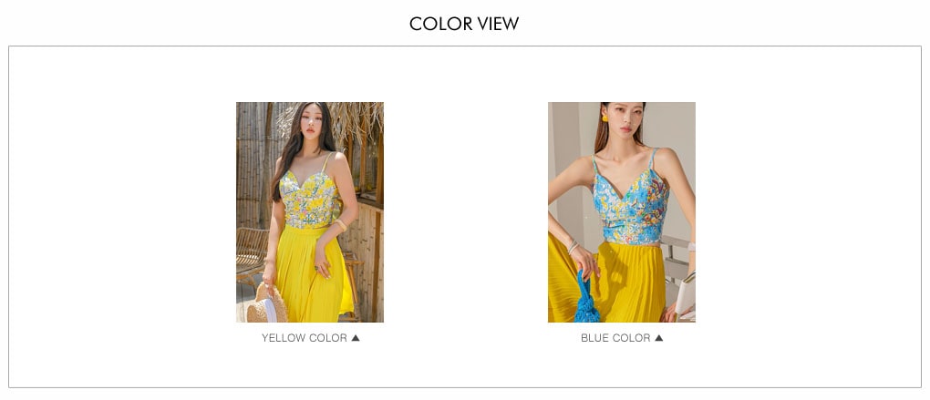Click the triangle beside BLUE COLOR
Screen dimensions: 930x400
point(658,338)
